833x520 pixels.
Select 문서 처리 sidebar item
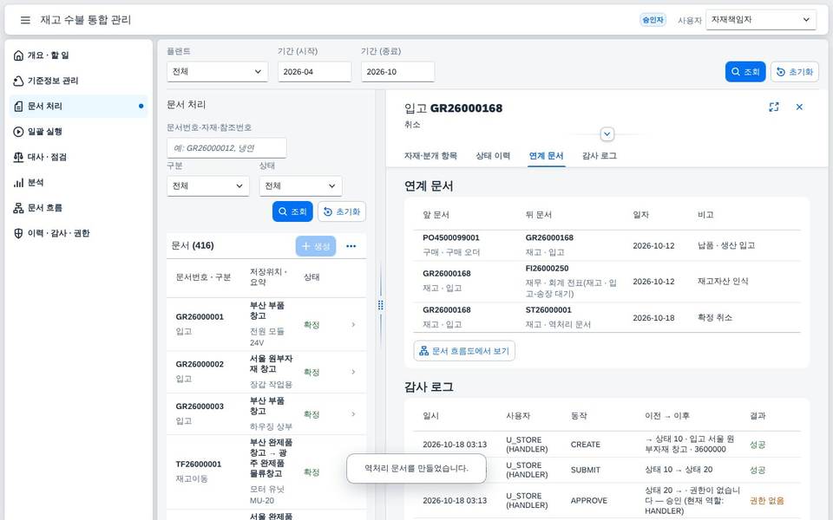tap(78, 106)
